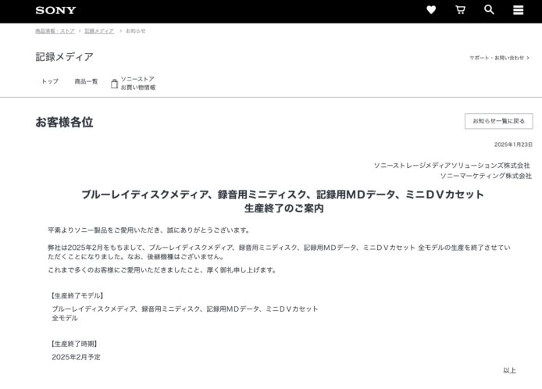Image resolution: width=542 pixels, height=389 pixels.
Task: Click the 2025年1月23日 date text
Action: [x=513, y=145]
